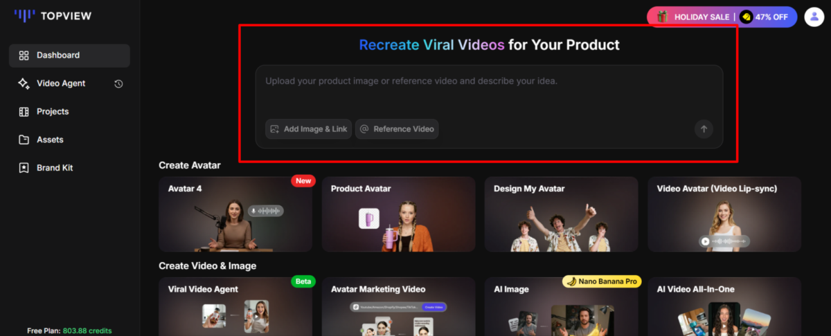
Task: Click the New badge on Avatar 4
Action: pos(303,181)
